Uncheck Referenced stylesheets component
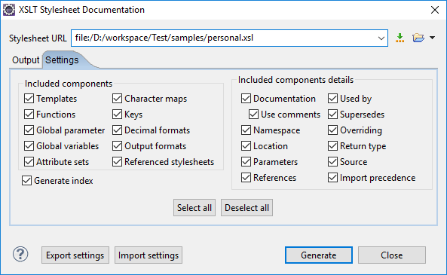447x275 pixels. click(117, 162)
